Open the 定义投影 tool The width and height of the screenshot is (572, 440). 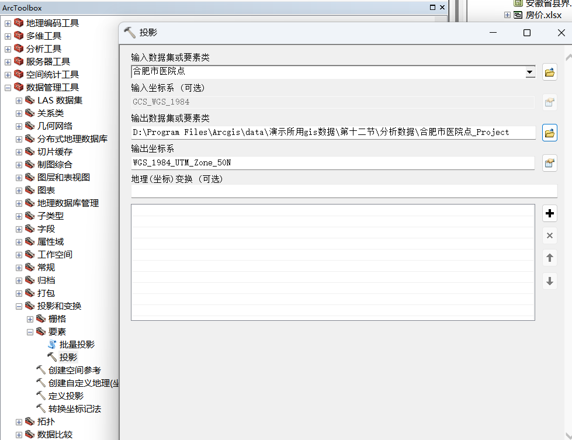pyautogui.click(x=66, y=396)
